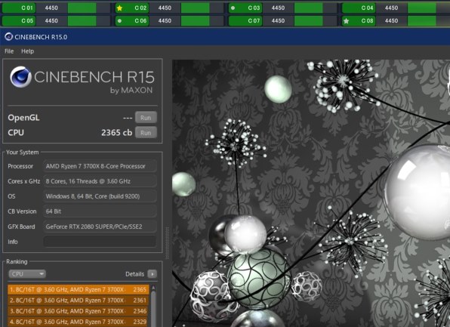The width and height of the screenshot is (450, 327).
Task: Run the CPU benchmark
Action: (146, 133)
